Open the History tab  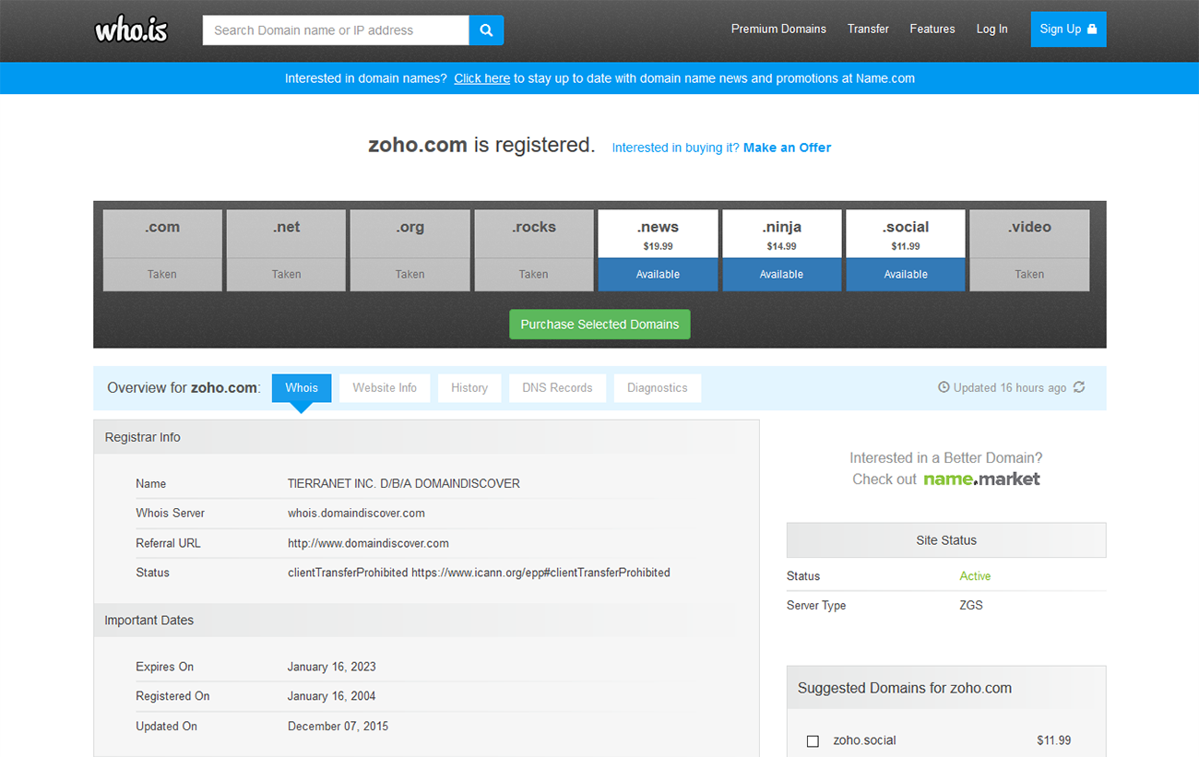[469, 387]
